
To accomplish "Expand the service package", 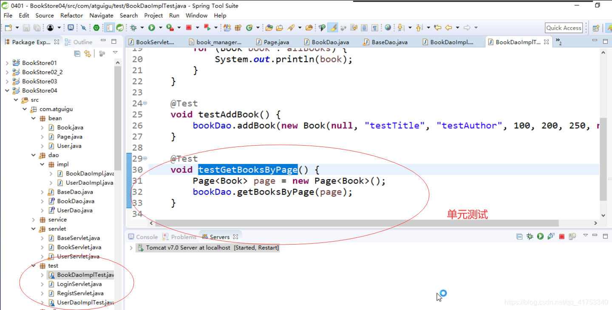I will [x=33, y=220].
